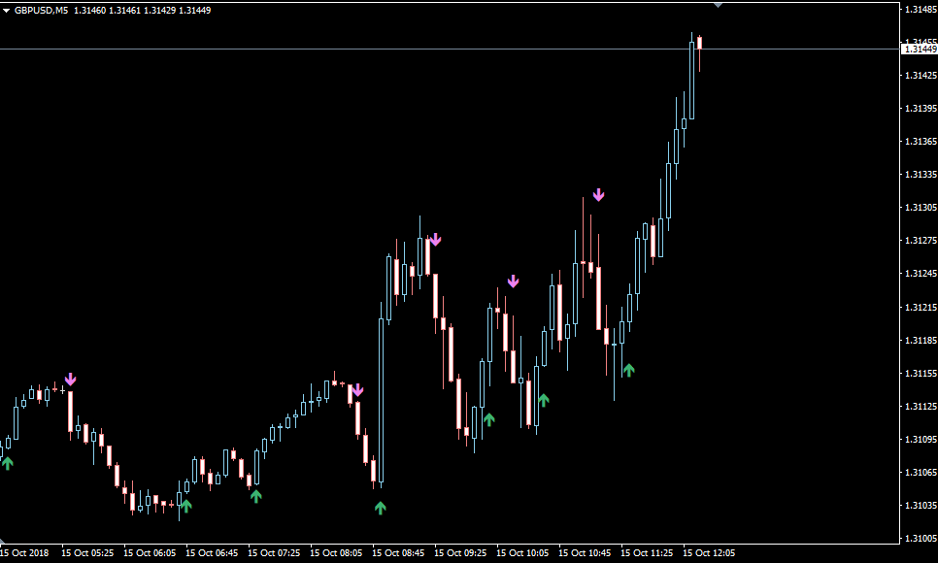Screen dimensions: 938x563
Task: Click the second green arrow from the left
Action: tap(186, 505)
